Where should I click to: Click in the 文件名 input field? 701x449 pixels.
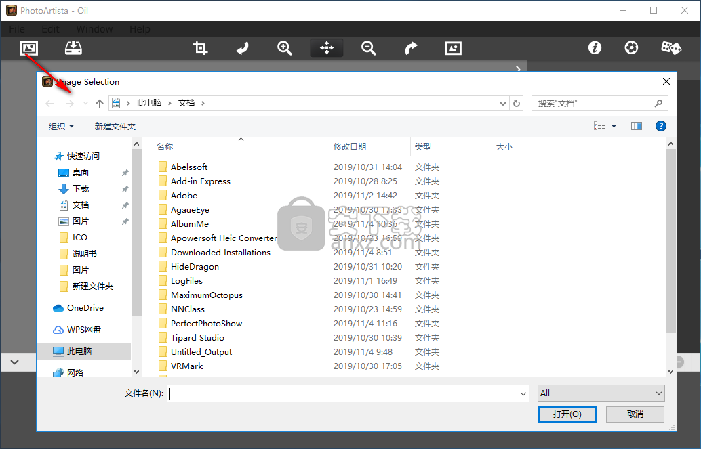tap(343, 393)
